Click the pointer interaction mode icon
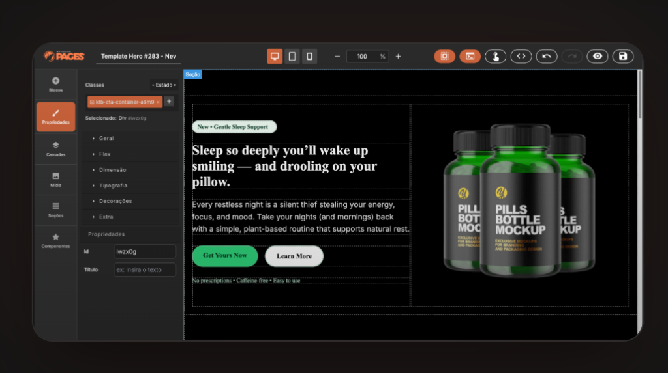 [x=495, y=57]
